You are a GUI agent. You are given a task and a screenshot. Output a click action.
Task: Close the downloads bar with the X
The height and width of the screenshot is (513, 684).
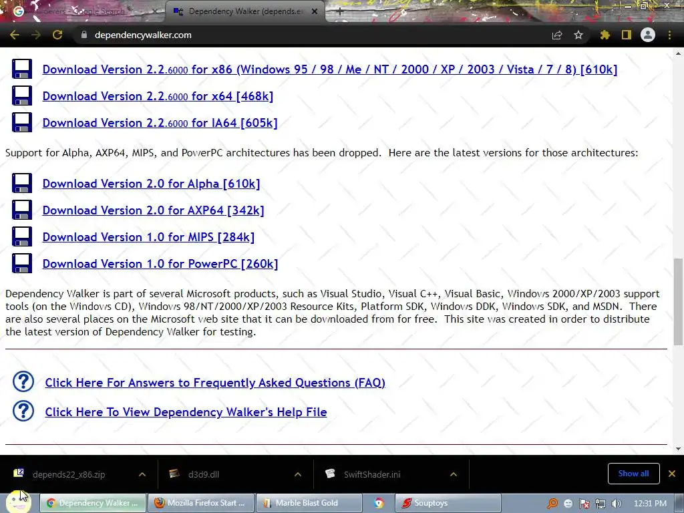click(x=672, y=474)
